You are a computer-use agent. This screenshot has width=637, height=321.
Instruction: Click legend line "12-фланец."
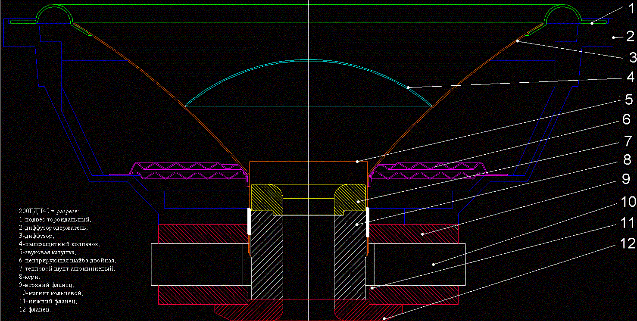(35, 309)
